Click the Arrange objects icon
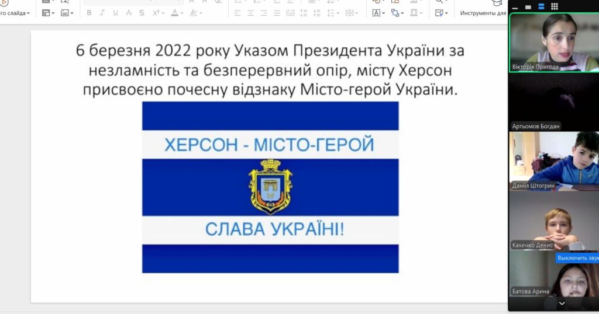The image size is (599, 314). 395,13
